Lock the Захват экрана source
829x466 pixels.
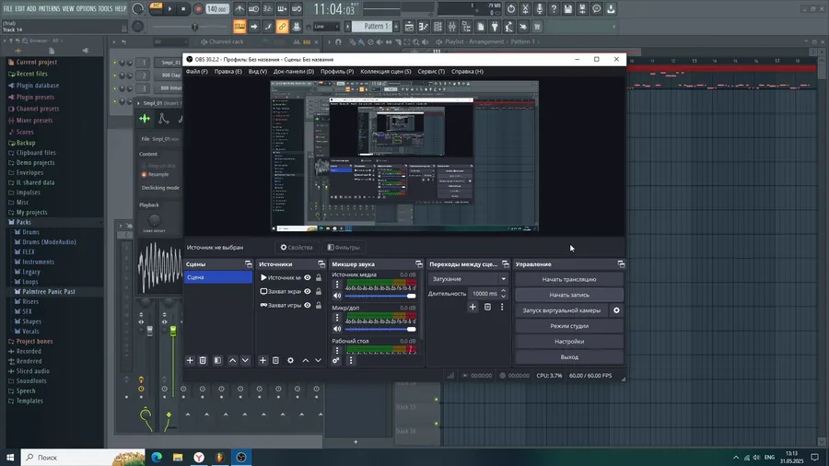tap(319, 291)
